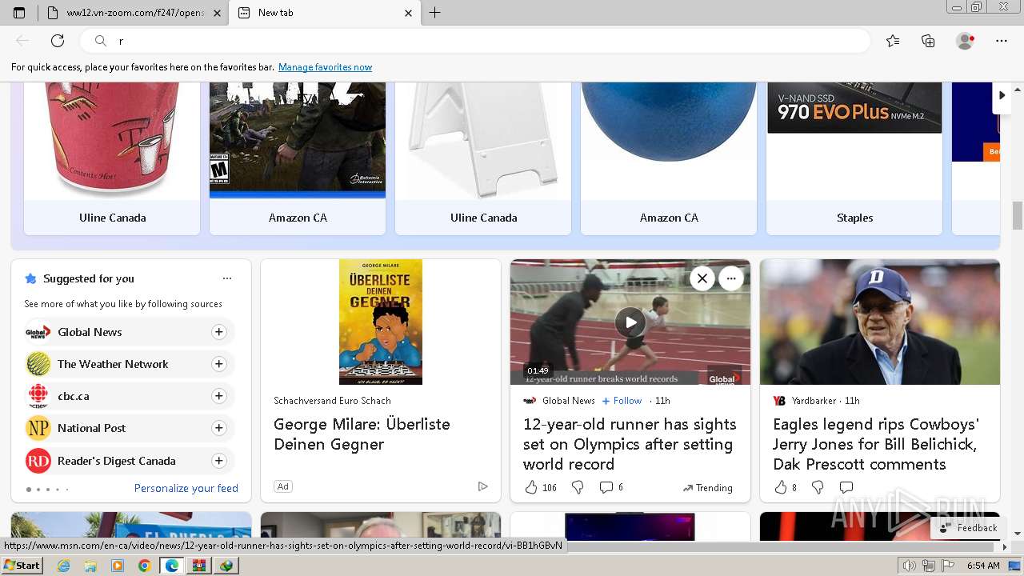Like the 12-year-old runner article

click(x=531, y=487)
